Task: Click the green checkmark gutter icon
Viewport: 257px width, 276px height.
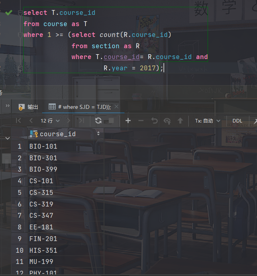Action: click(8, 13)
